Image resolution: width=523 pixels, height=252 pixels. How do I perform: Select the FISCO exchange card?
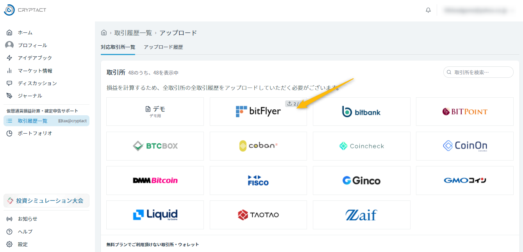click(258, 181)
